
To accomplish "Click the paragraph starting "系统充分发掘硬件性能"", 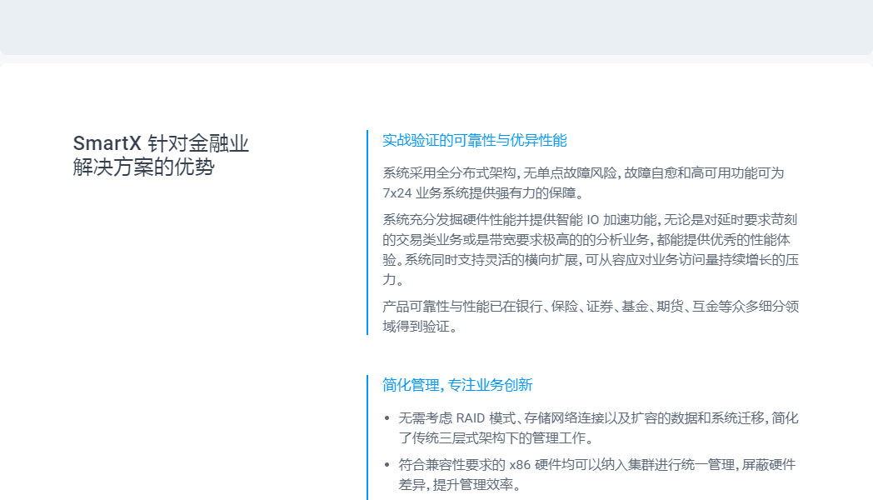I will point(591,249).
